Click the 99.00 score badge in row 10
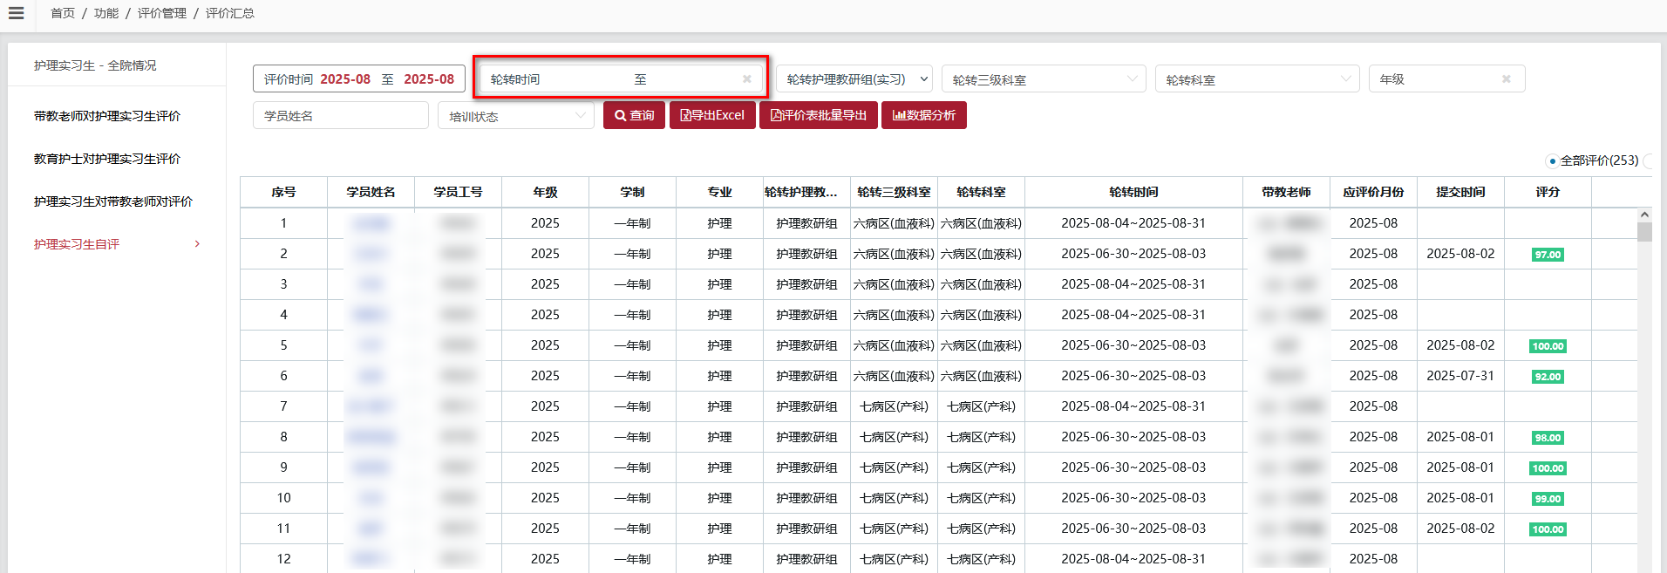 pyautogui.click(x=1548, y=499)
